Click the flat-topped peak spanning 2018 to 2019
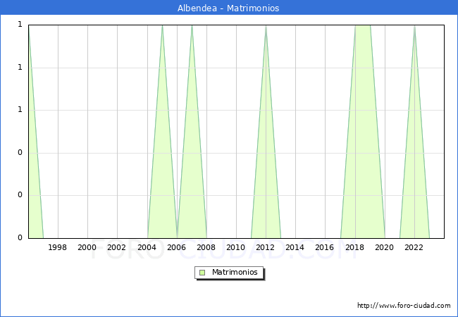Image resolution: width=458 pixels, height=317 pixels. coord(362,26)
